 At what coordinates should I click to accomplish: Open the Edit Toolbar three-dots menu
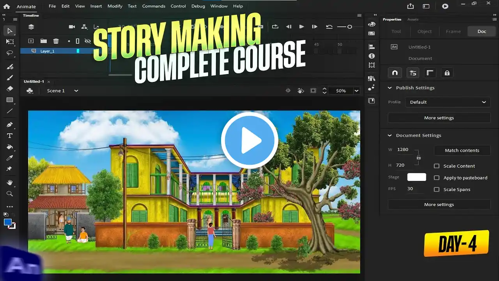[10, 207]
